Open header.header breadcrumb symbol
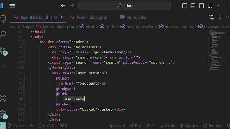Viewport: 230px width, 129px height. (x=137, y=27)
